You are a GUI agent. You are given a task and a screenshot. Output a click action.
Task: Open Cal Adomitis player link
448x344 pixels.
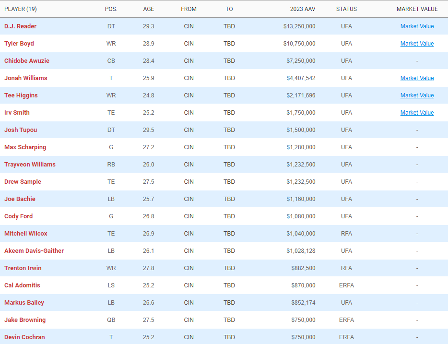(22, 285)
